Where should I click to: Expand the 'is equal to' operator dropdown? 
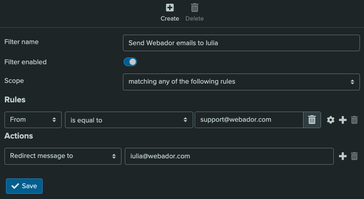pyautogui.click(x=129, y=120)
